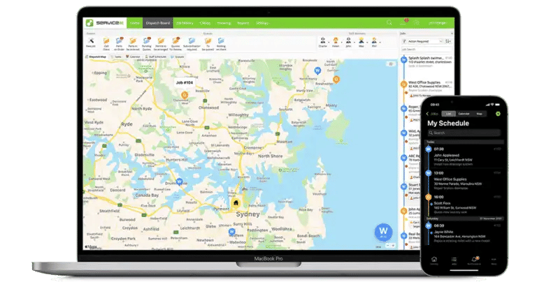
Task: Open the Home menu item
Action: click(x=134, y=23)
